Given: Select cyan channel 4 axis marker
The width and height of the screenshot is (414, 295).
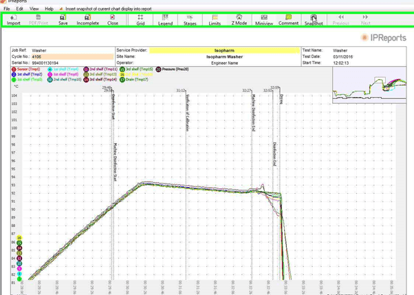Looking at the screenshot, I should click(19, 274).
